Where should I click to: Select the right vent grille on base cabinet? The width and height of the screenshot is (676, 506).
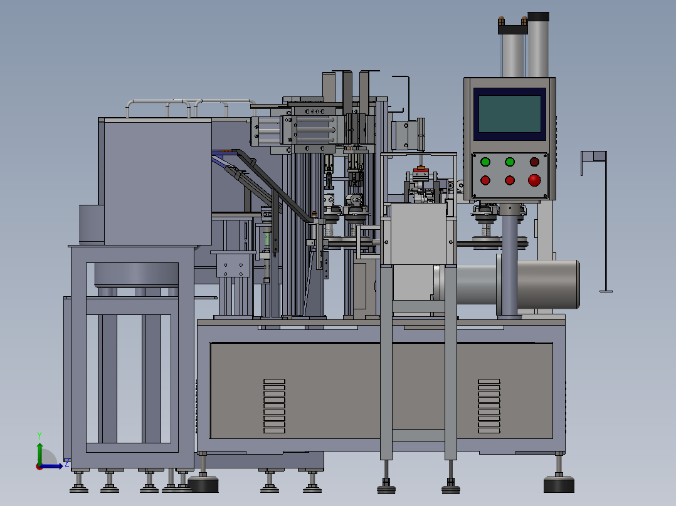point(489,406)
